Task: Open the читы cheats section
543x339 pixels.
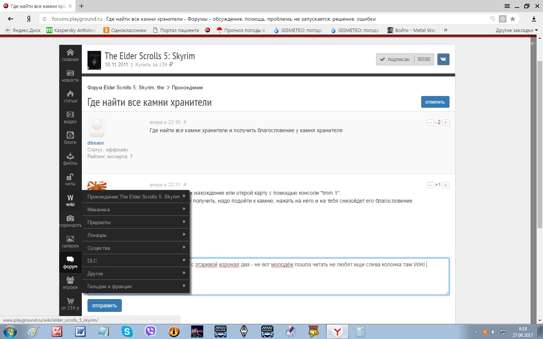Action: pos(70,179)
